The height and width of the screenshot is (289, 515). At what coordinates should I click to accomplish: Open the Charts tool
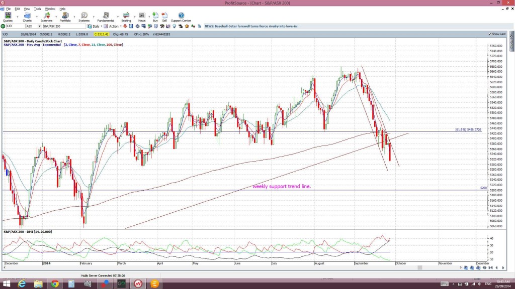point(27,17)
